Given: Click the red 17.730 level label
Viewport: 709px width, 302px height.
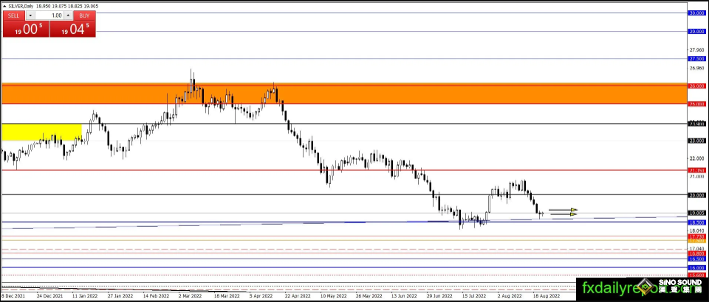Looking at the screenshot, I should click(696, 236).
